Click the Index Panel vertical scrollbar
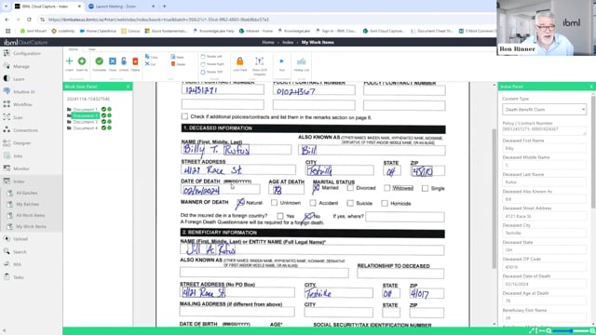Viewport: 596px width, 335px height. [x=593, y=152]
